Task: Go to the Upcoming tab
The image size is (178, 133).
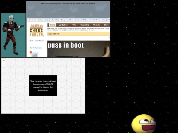Action: [x=85, y=25]
